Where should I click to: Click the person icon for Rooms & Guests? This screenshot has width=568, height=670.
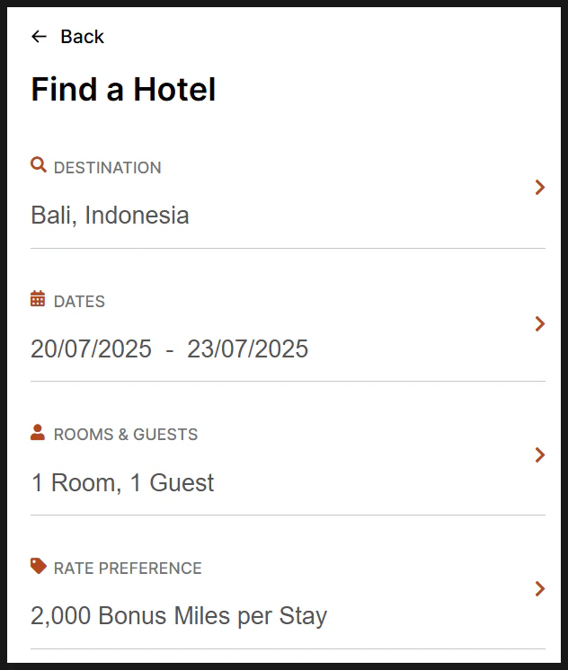tap(38, 432)
